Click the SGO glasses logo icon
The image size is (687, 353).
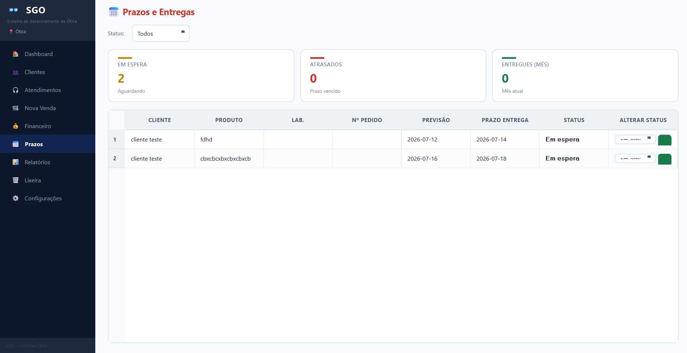click(14, 10)
